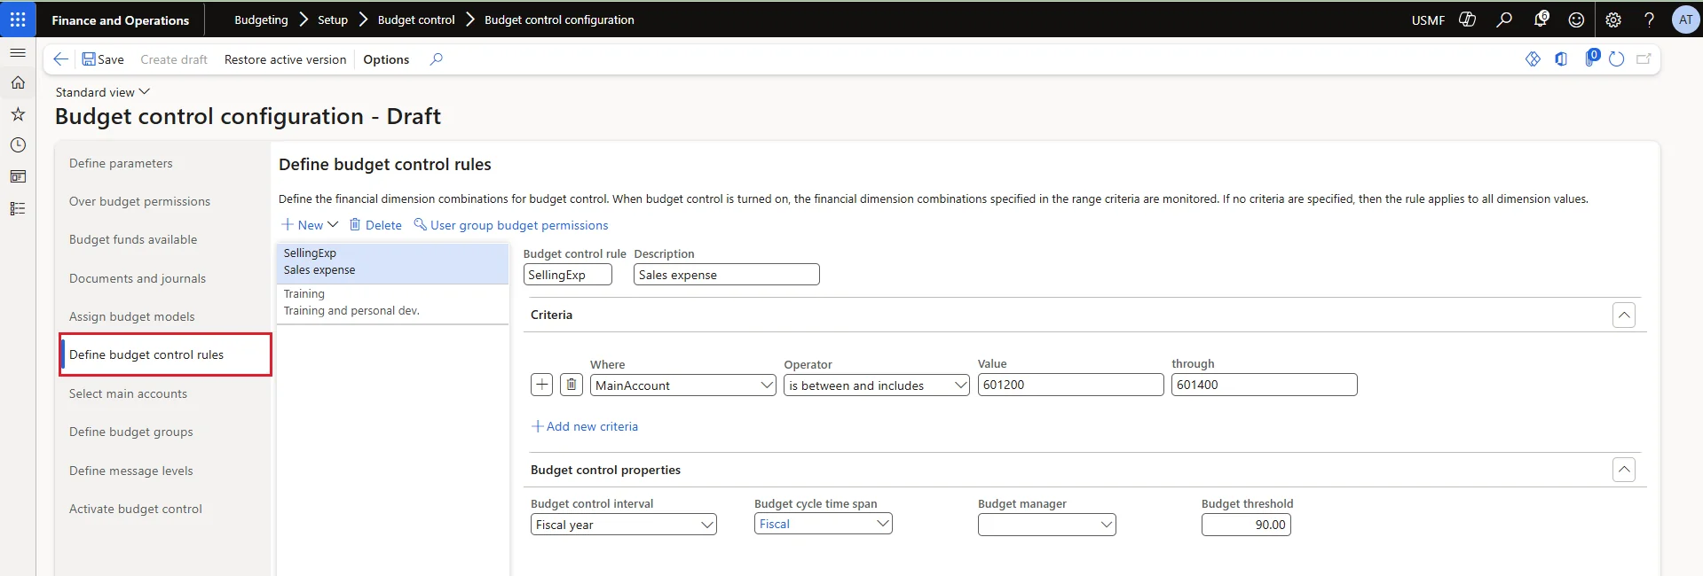The width and height of the screenshot is (1703, 576).
Task: Open Copilot icon in top bar
Action: click(1468, 19)
